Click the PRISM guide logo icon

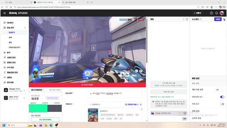6,90
